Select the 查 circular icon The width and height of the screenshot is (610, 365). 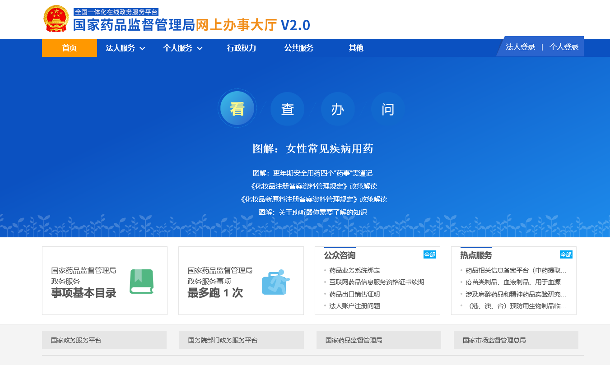pyautogui.click(x=288, y=109)
